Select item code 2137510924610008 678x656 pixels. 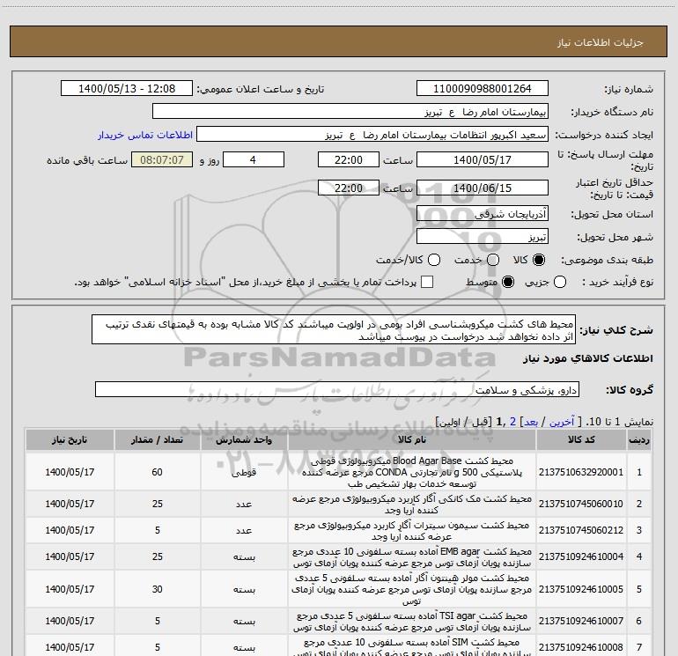pyautogui.click(x=581, y=647)
